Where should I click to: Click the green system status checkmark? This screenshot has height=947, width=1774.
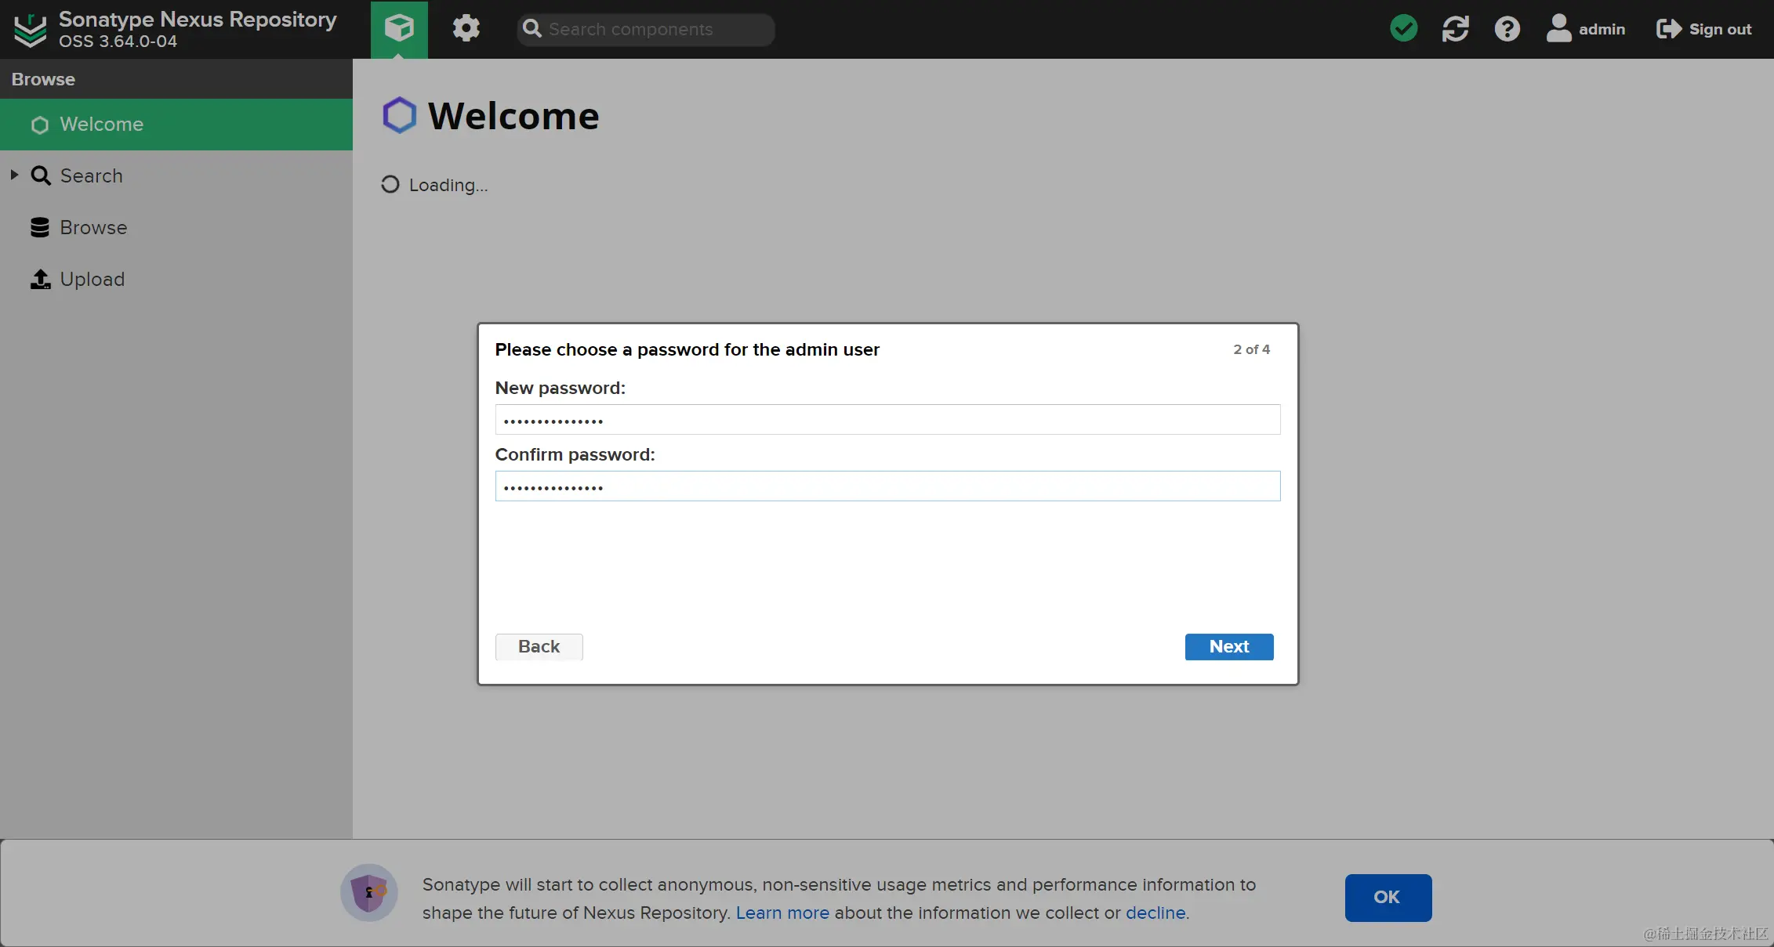click(x=1403, y=29)
